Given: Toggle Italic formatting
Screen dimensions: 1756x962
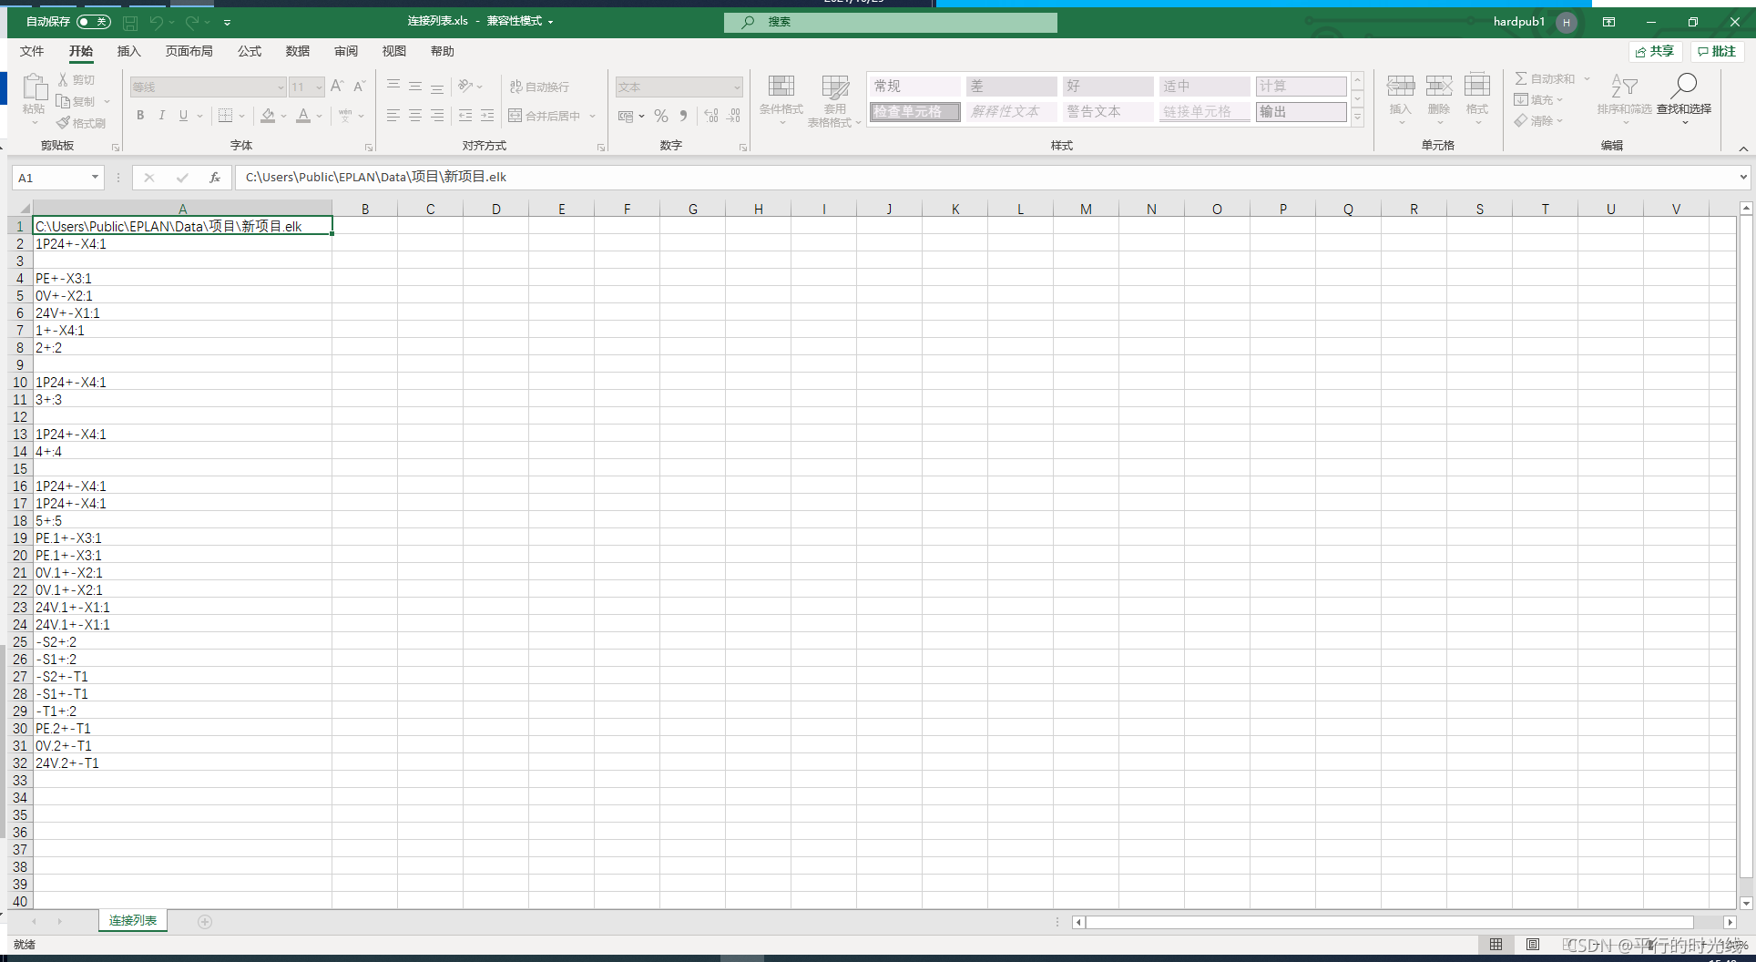Looking at the screenshot, I should click(161, 116).
